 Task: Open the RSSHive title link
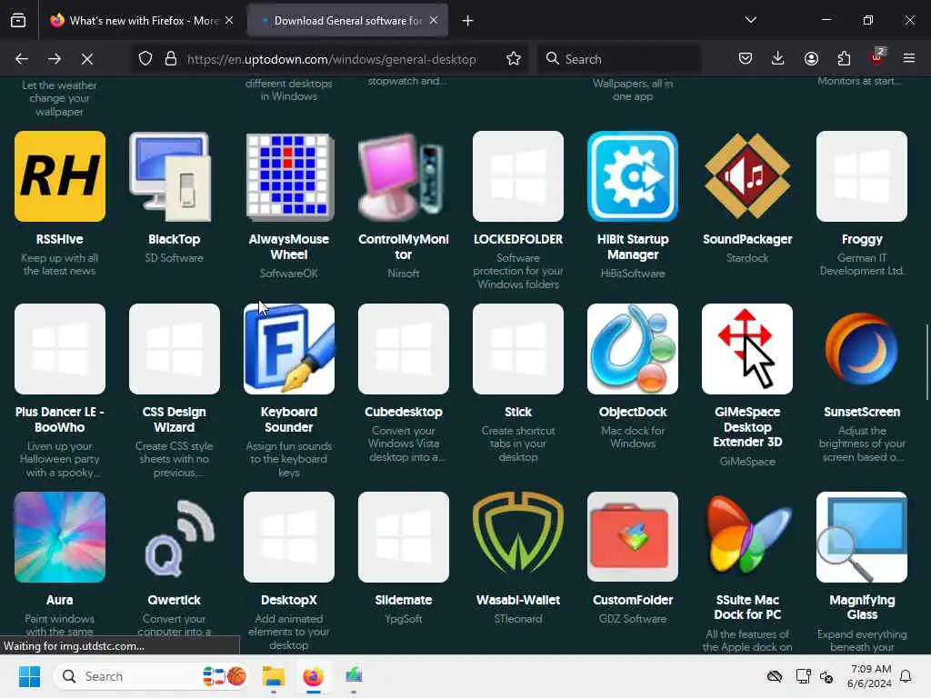pos(59,239)
